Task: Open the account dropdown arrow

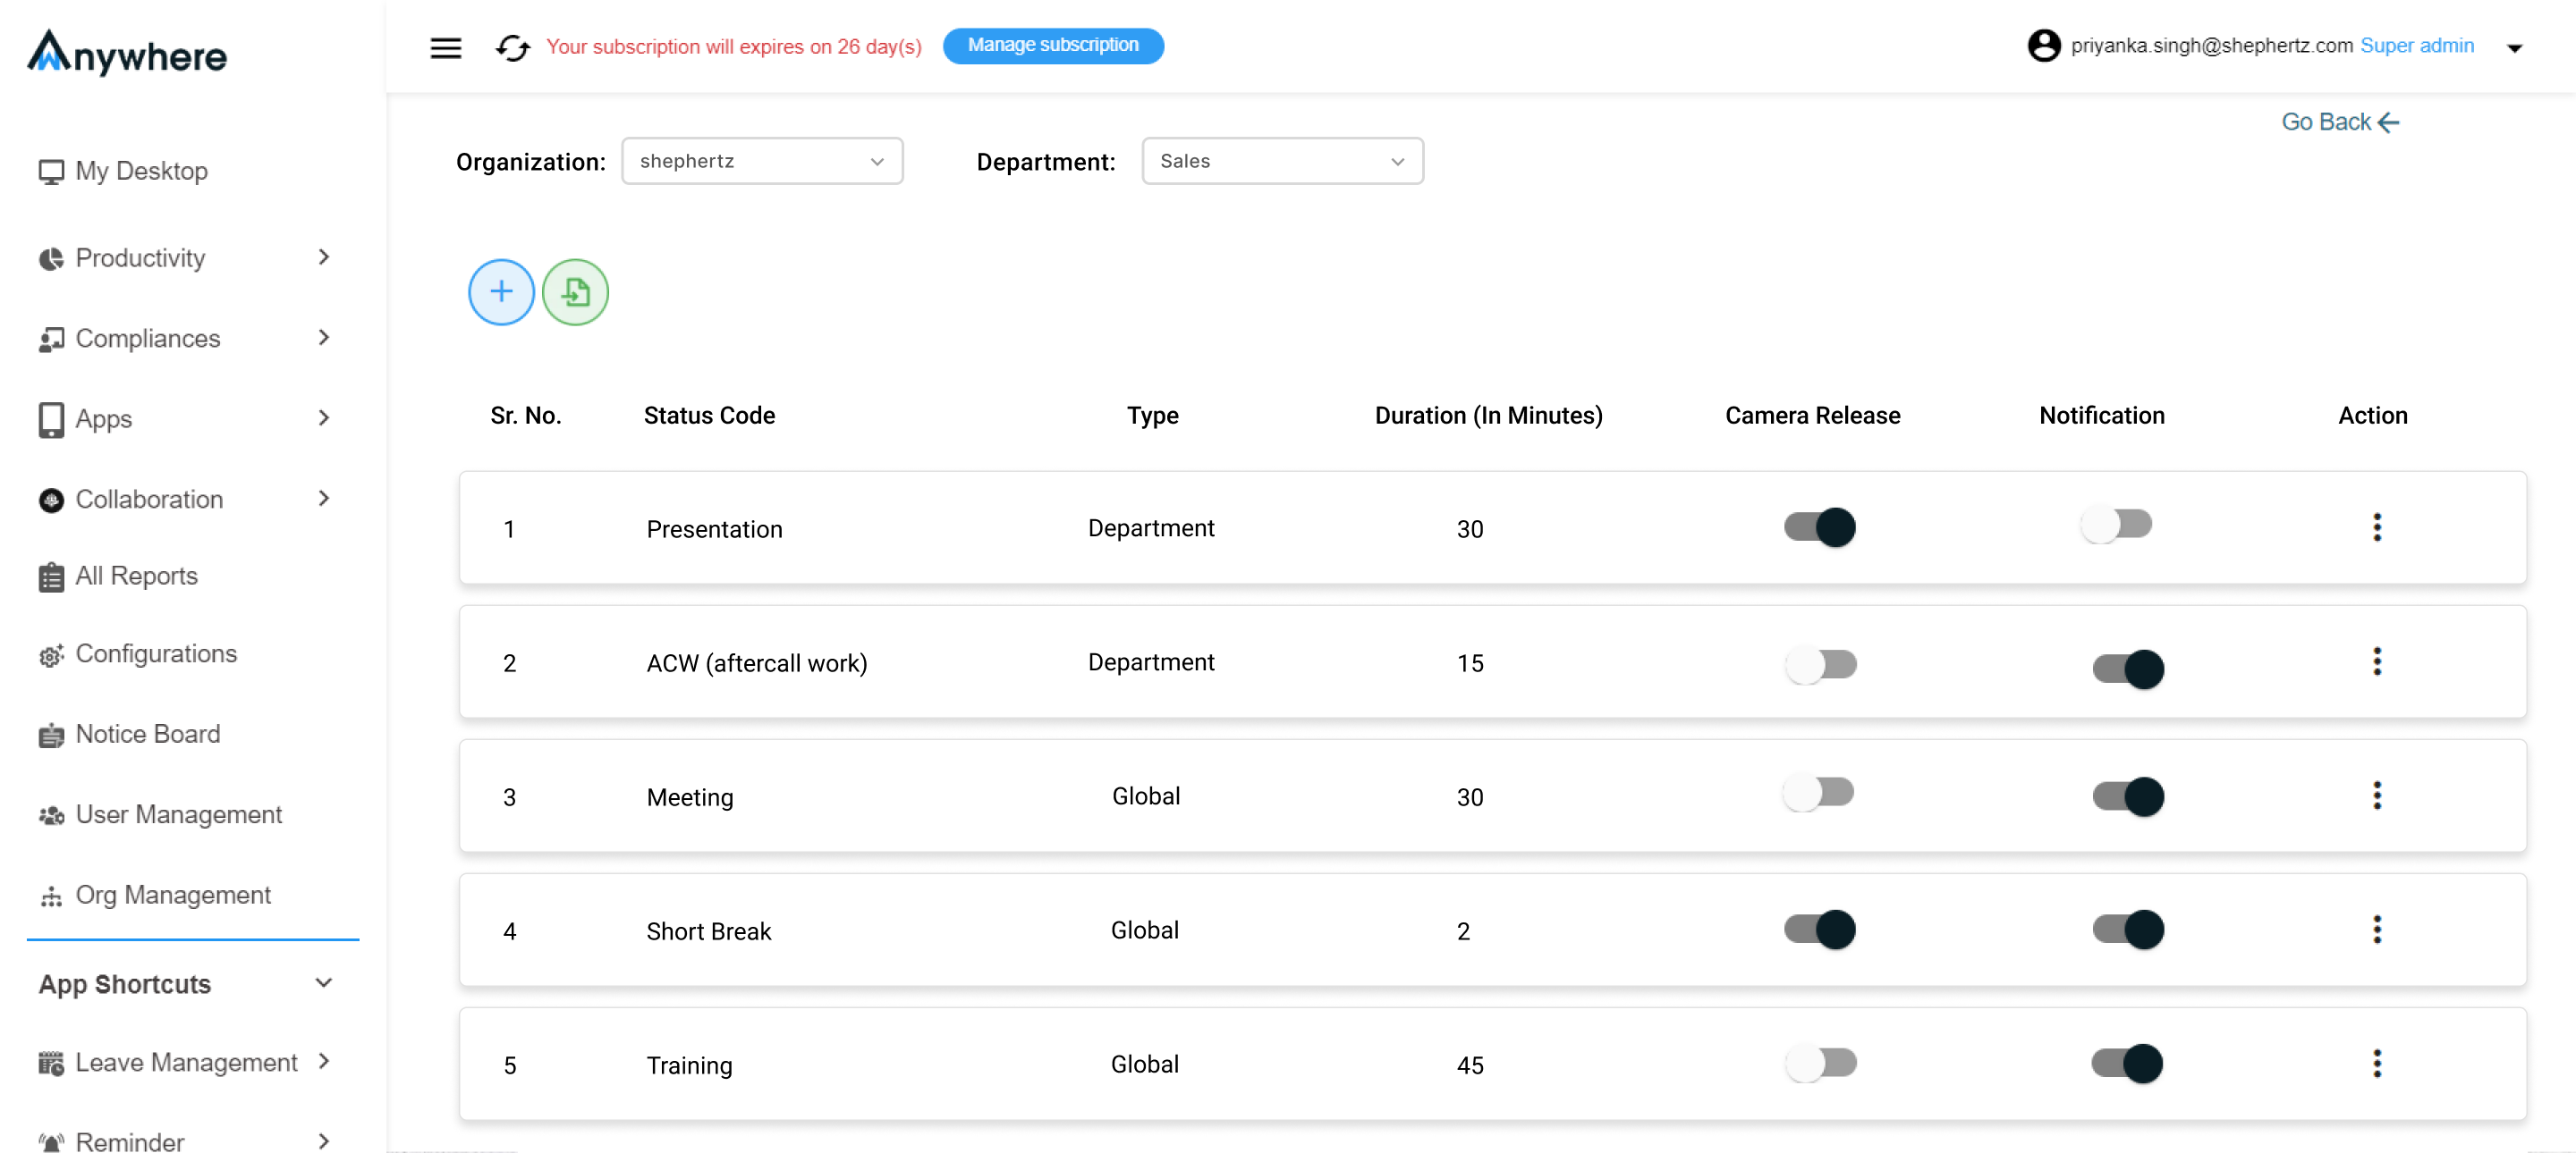Action: point(2514,48)
